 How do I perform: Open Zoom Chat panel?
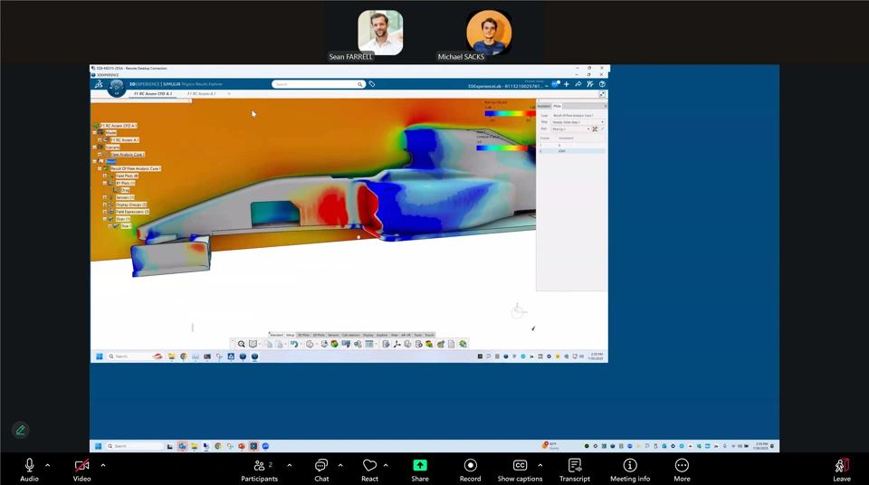tap(321, 470)
